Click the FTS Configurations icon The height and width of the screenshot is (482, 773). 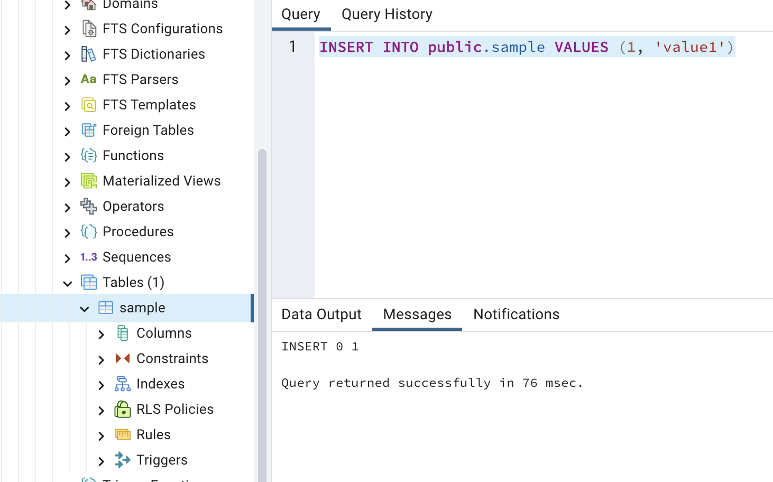pyautogui.click(x=89, y=29)
